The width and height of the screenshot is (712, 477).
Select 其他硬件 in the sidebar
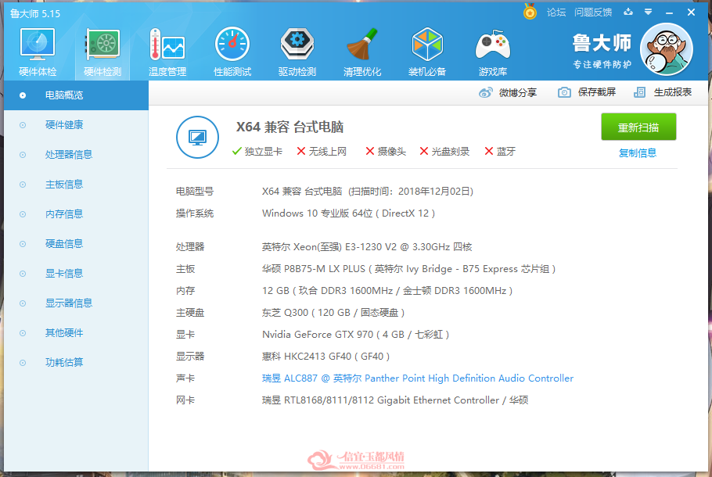pos(77,333)
